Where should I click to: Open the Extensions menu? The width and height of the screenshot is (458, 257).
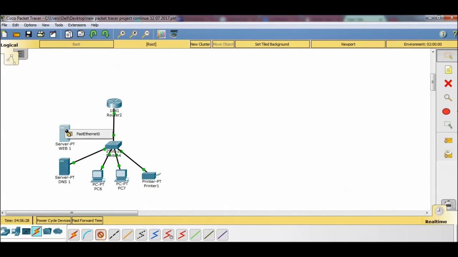pyautogui.click(x=77, y=25)
